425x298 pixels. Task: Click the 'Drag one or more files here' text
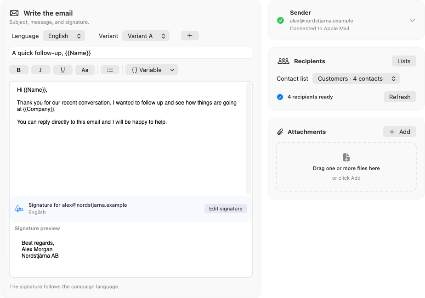pyautogui.click(x=346, y=168)
